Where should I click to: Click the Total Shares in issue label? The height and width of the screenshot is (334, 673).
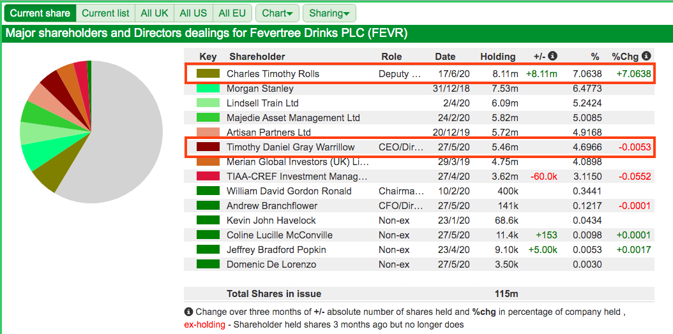pos(274,294)
